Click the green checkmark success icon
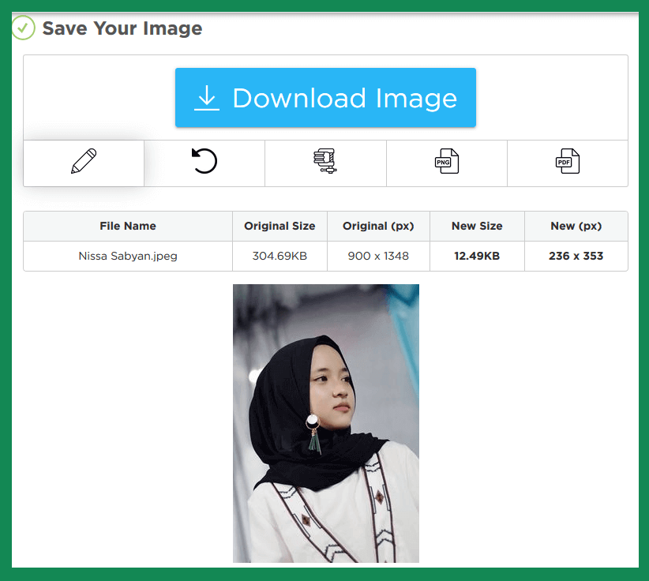Viewport: 649px width, 581px height. click(x=23, y=28)
